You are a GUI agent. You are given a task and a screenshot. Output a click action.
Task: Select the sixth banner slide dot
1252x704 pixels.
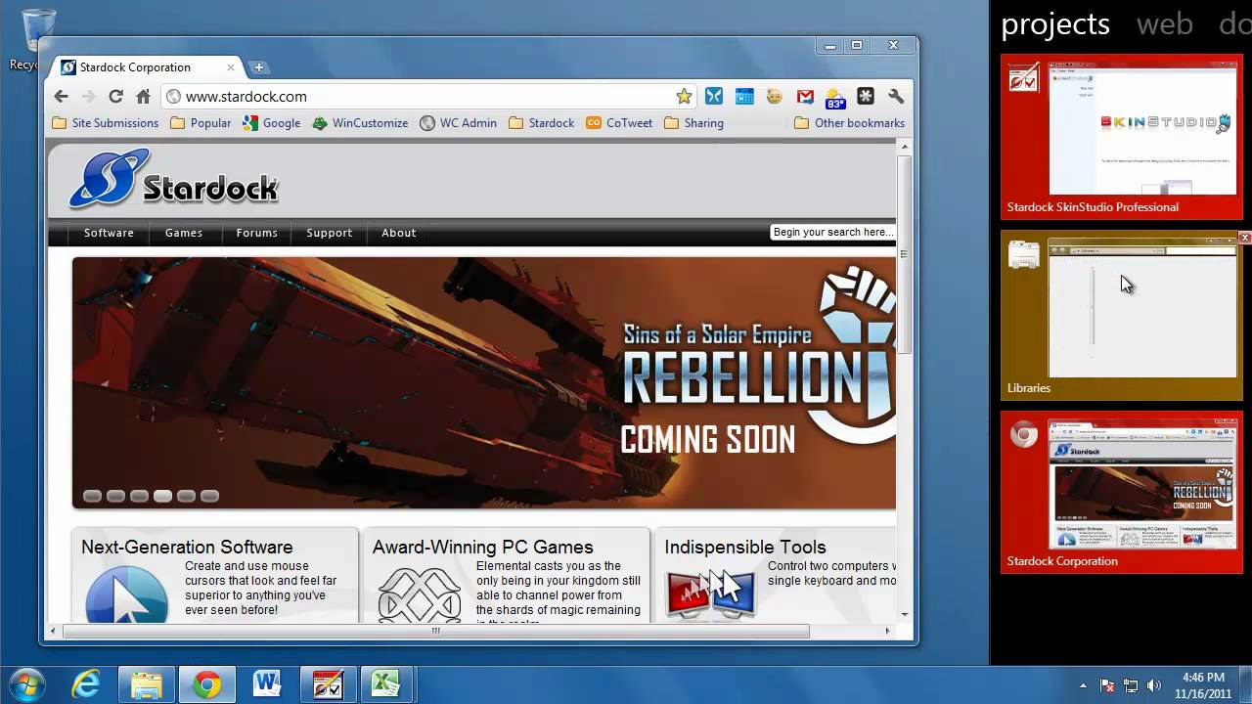coord(209,496)
